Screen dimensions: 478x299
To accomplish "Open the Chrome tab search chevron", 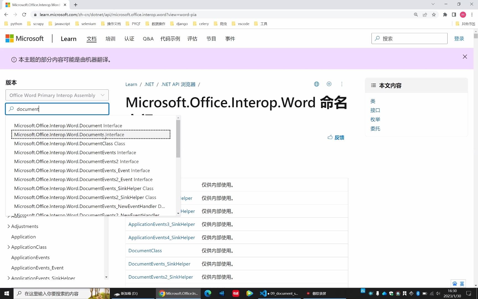I will 433,4.
